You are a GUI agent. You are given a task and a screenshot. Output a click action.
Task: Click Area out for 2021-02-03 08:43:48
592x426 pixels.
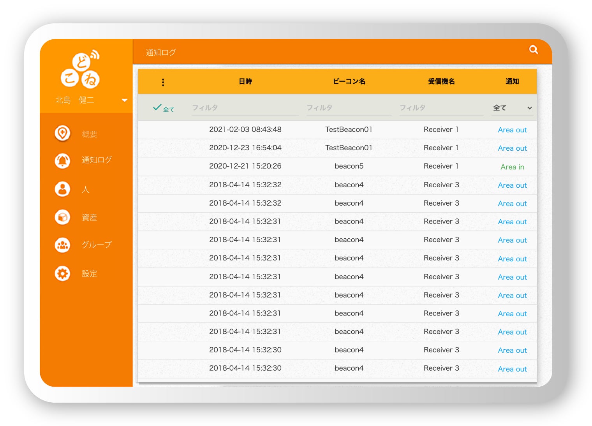tap(512, 130)
